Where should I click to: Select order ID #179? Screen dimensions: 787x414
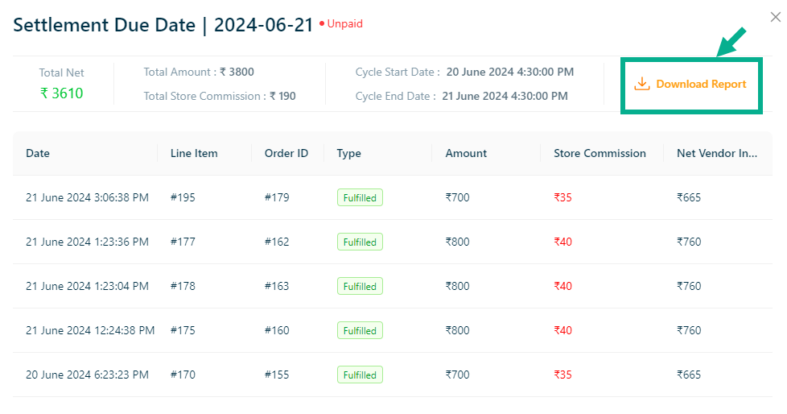[x=277, y=197]
